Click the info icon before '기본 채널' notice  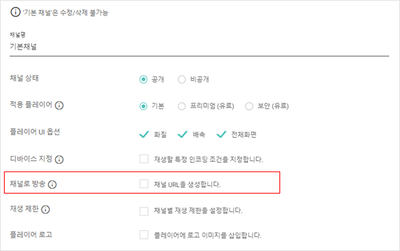click(16, 12)
